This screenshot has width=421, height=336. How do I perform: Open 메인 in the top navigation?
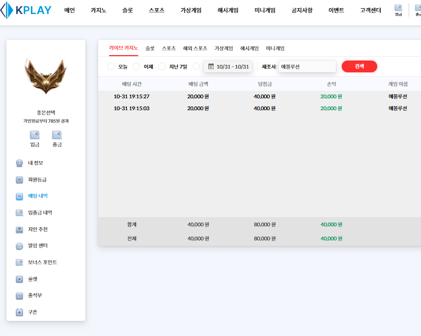coord(70,10)
